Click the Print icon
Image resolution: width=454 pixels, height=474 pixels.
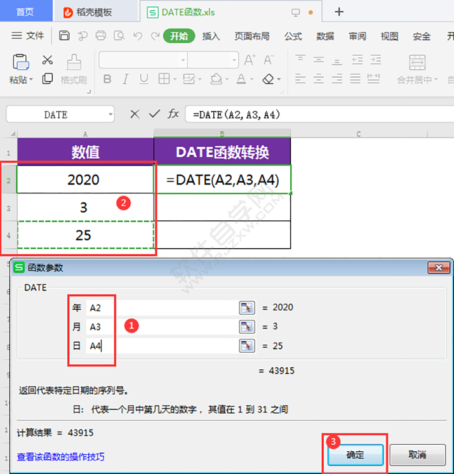pyautogui.click(x=101, y=36)
